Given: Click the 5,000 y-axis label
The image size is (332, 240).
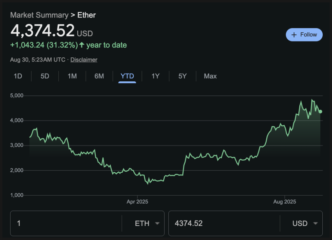Looking at the screenshot, I should click(17, 95).
